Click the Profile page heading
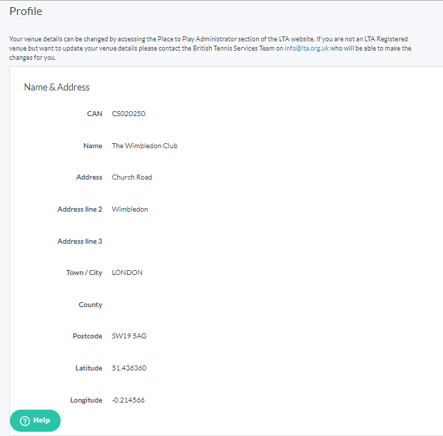 tap(26, 11)
